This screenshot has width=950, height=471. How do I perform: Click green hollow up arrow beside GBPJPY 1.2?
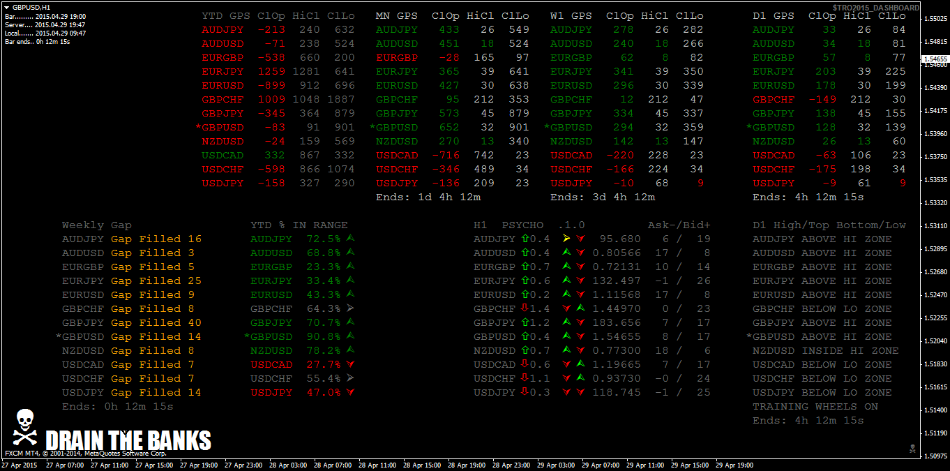point(525,322)
